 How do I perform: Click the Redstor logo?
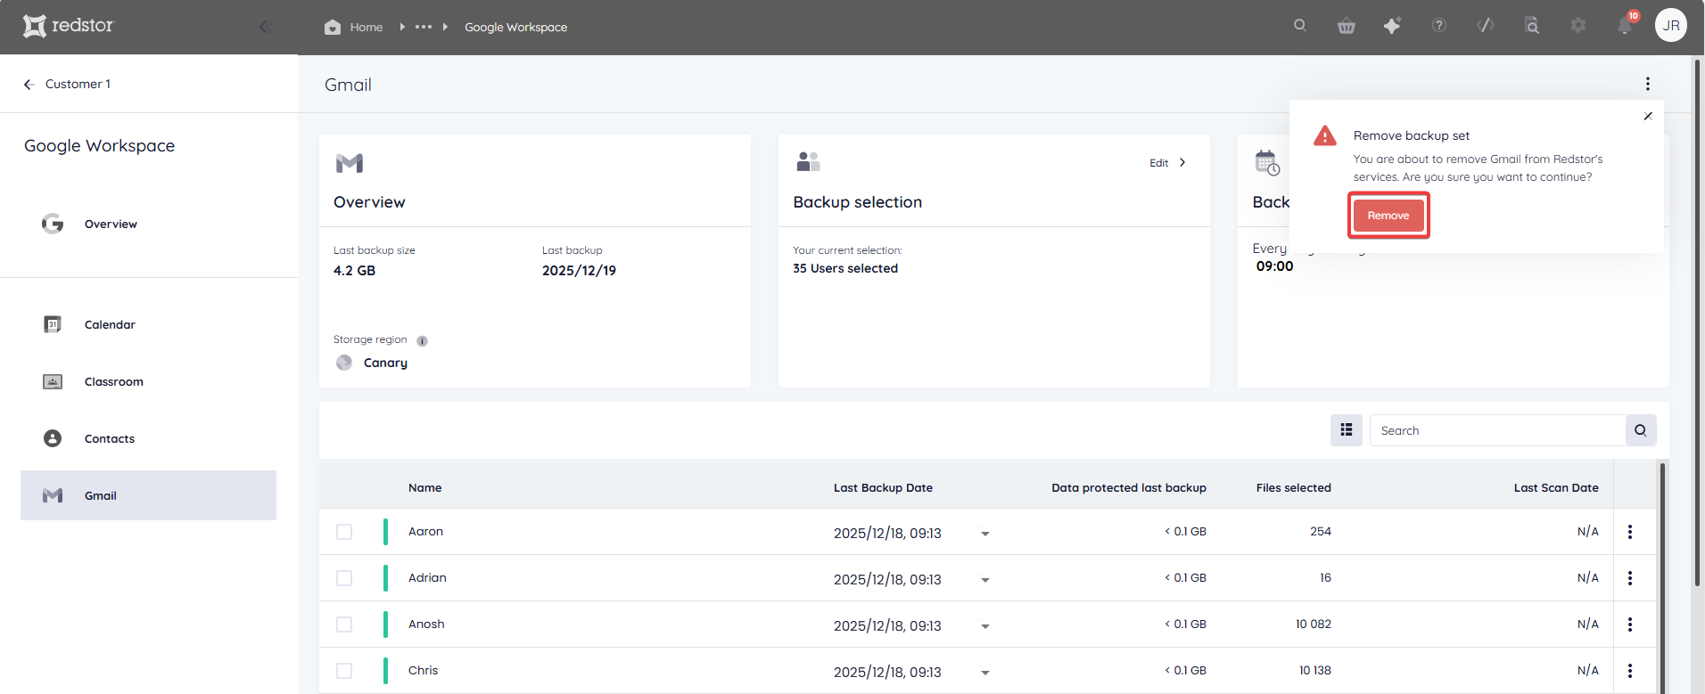point(69,26)
